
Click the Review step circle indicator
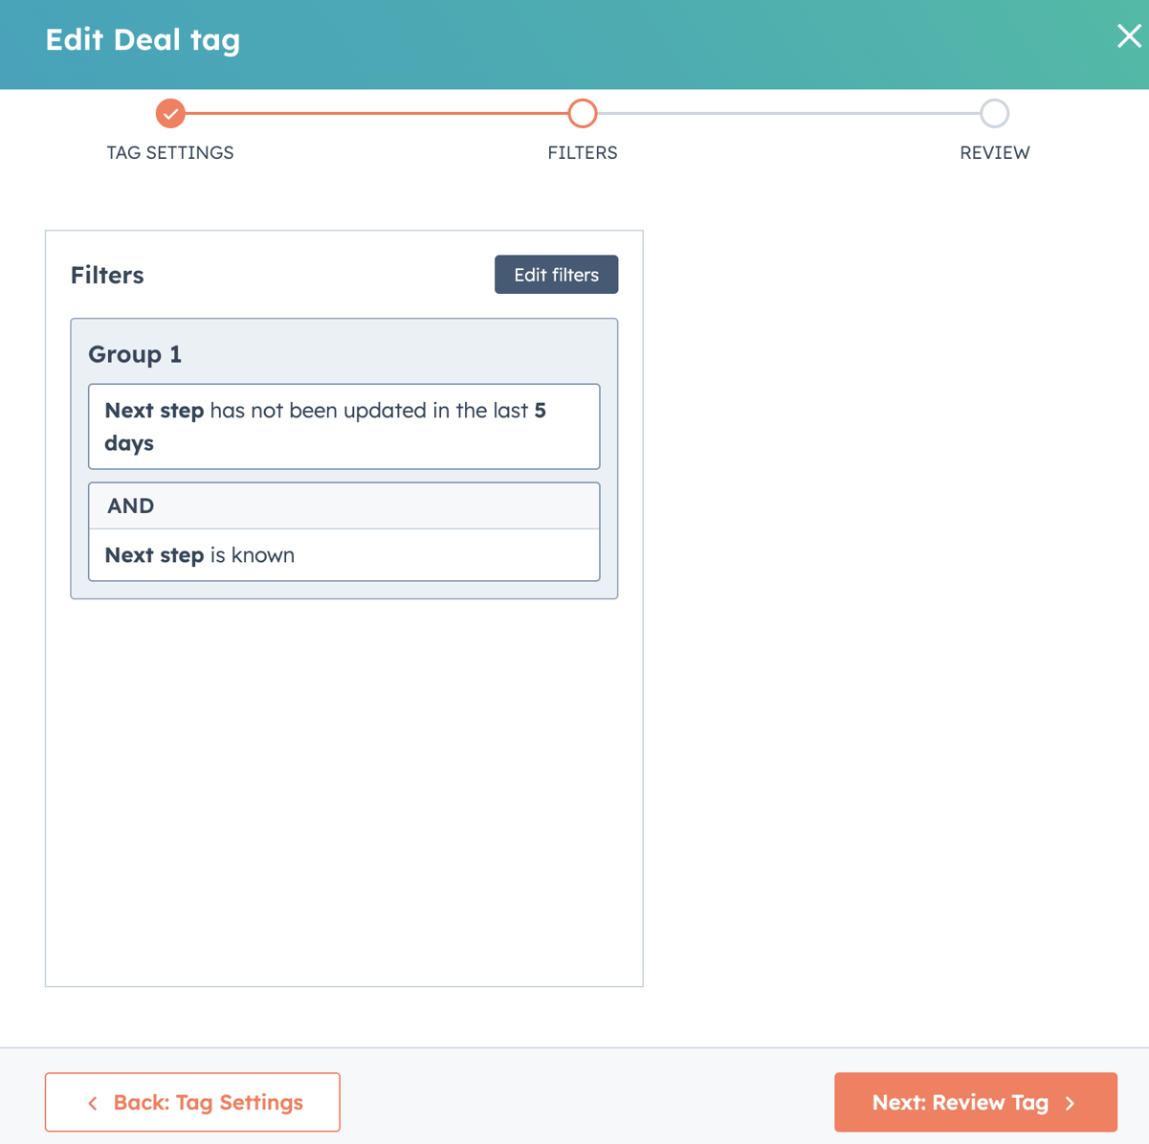(994, 113)
